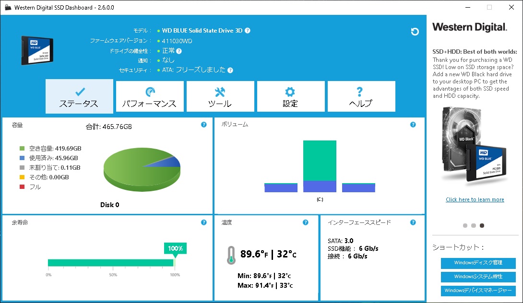Image resolution: width=523 pixels, height=303 pixels.
Task: Click the Western Digital logo in the sidebar
Action: 470,27
